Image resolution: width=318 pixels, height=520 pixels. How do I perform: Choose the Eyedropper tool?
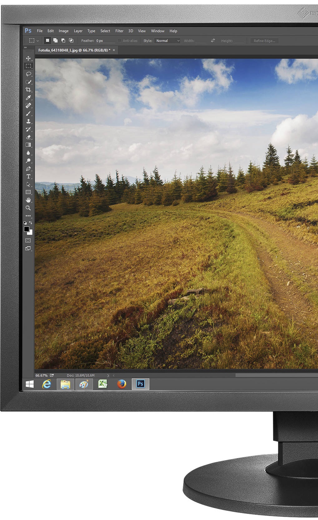point(28,98)
